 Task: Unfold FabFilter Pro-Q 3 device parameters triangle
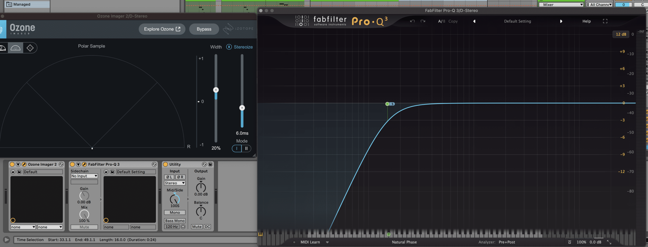tap(78, 164)
